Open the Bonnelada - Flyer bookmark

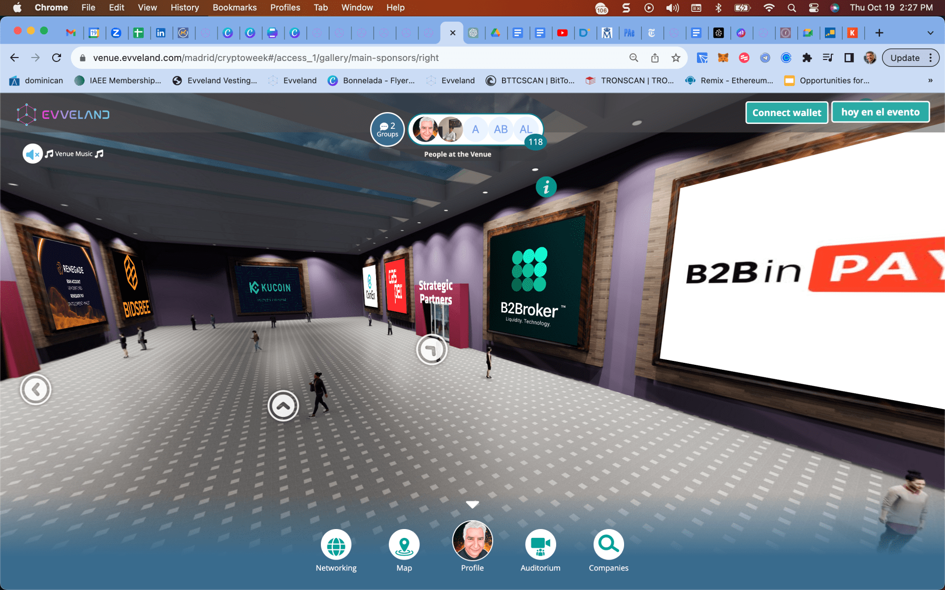tap(372, 81)
